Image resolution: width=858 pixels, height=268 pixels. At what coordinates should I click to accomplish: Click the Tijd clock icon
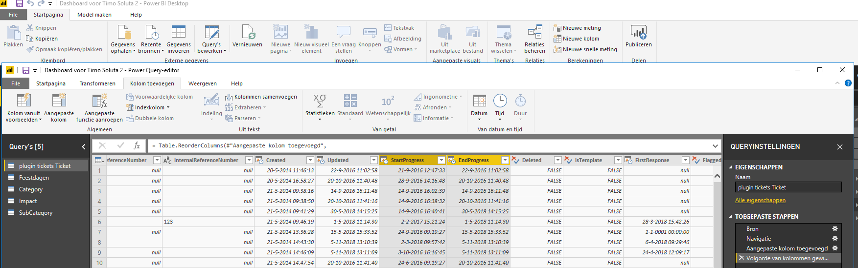tap(500, 101)
